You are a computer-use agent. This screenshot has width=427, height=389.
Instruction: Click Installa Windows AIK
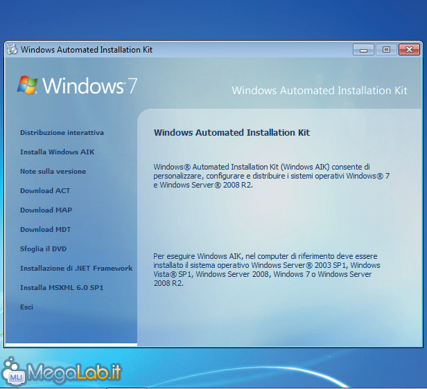click(57, 152)
